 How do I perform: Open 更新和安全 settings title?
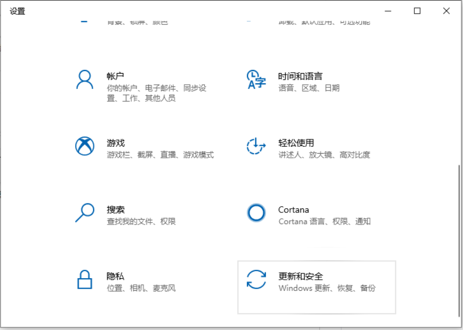300,277
